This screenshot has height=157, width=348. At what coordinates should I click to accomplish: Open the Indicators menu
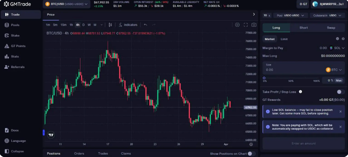[x=128, y=25]
